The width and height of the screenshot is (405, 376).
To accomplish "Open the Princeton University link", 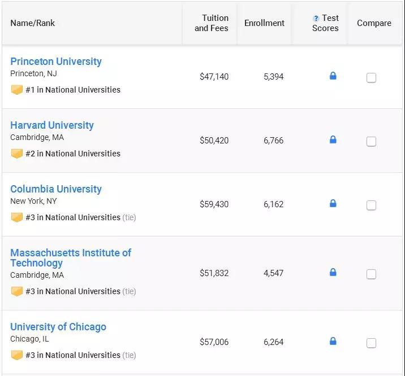I will pos(56,62).
